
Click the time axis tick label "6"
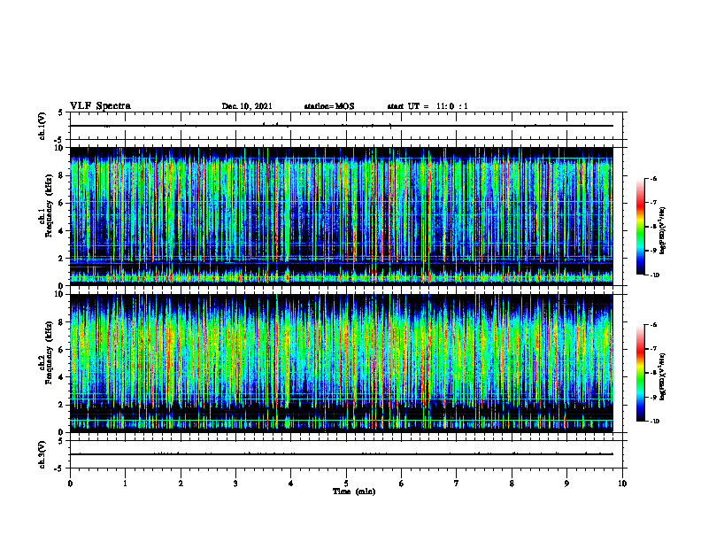402,484
